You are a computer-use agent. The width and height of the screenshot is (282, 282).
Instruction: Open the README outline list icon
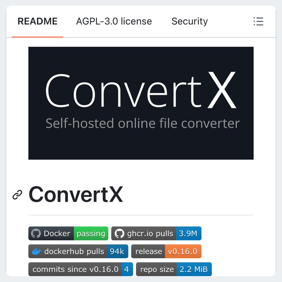point(258,21)
